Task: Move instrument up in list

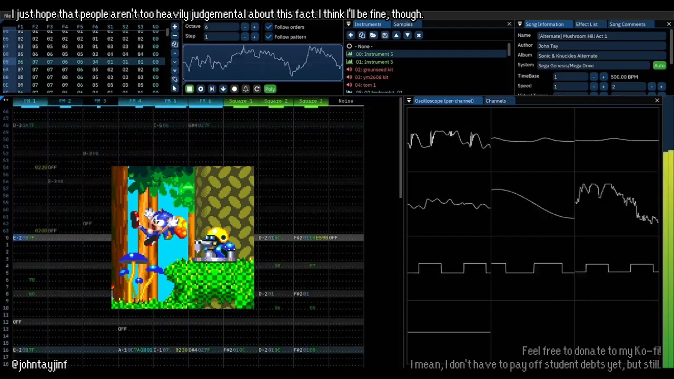Action: [x=396, y=35]
